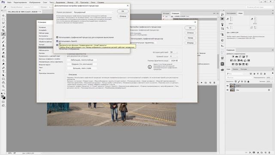Open the drawing mode dropdown
The height and width of the screenshot is (155, 275).
coord(93,12)
